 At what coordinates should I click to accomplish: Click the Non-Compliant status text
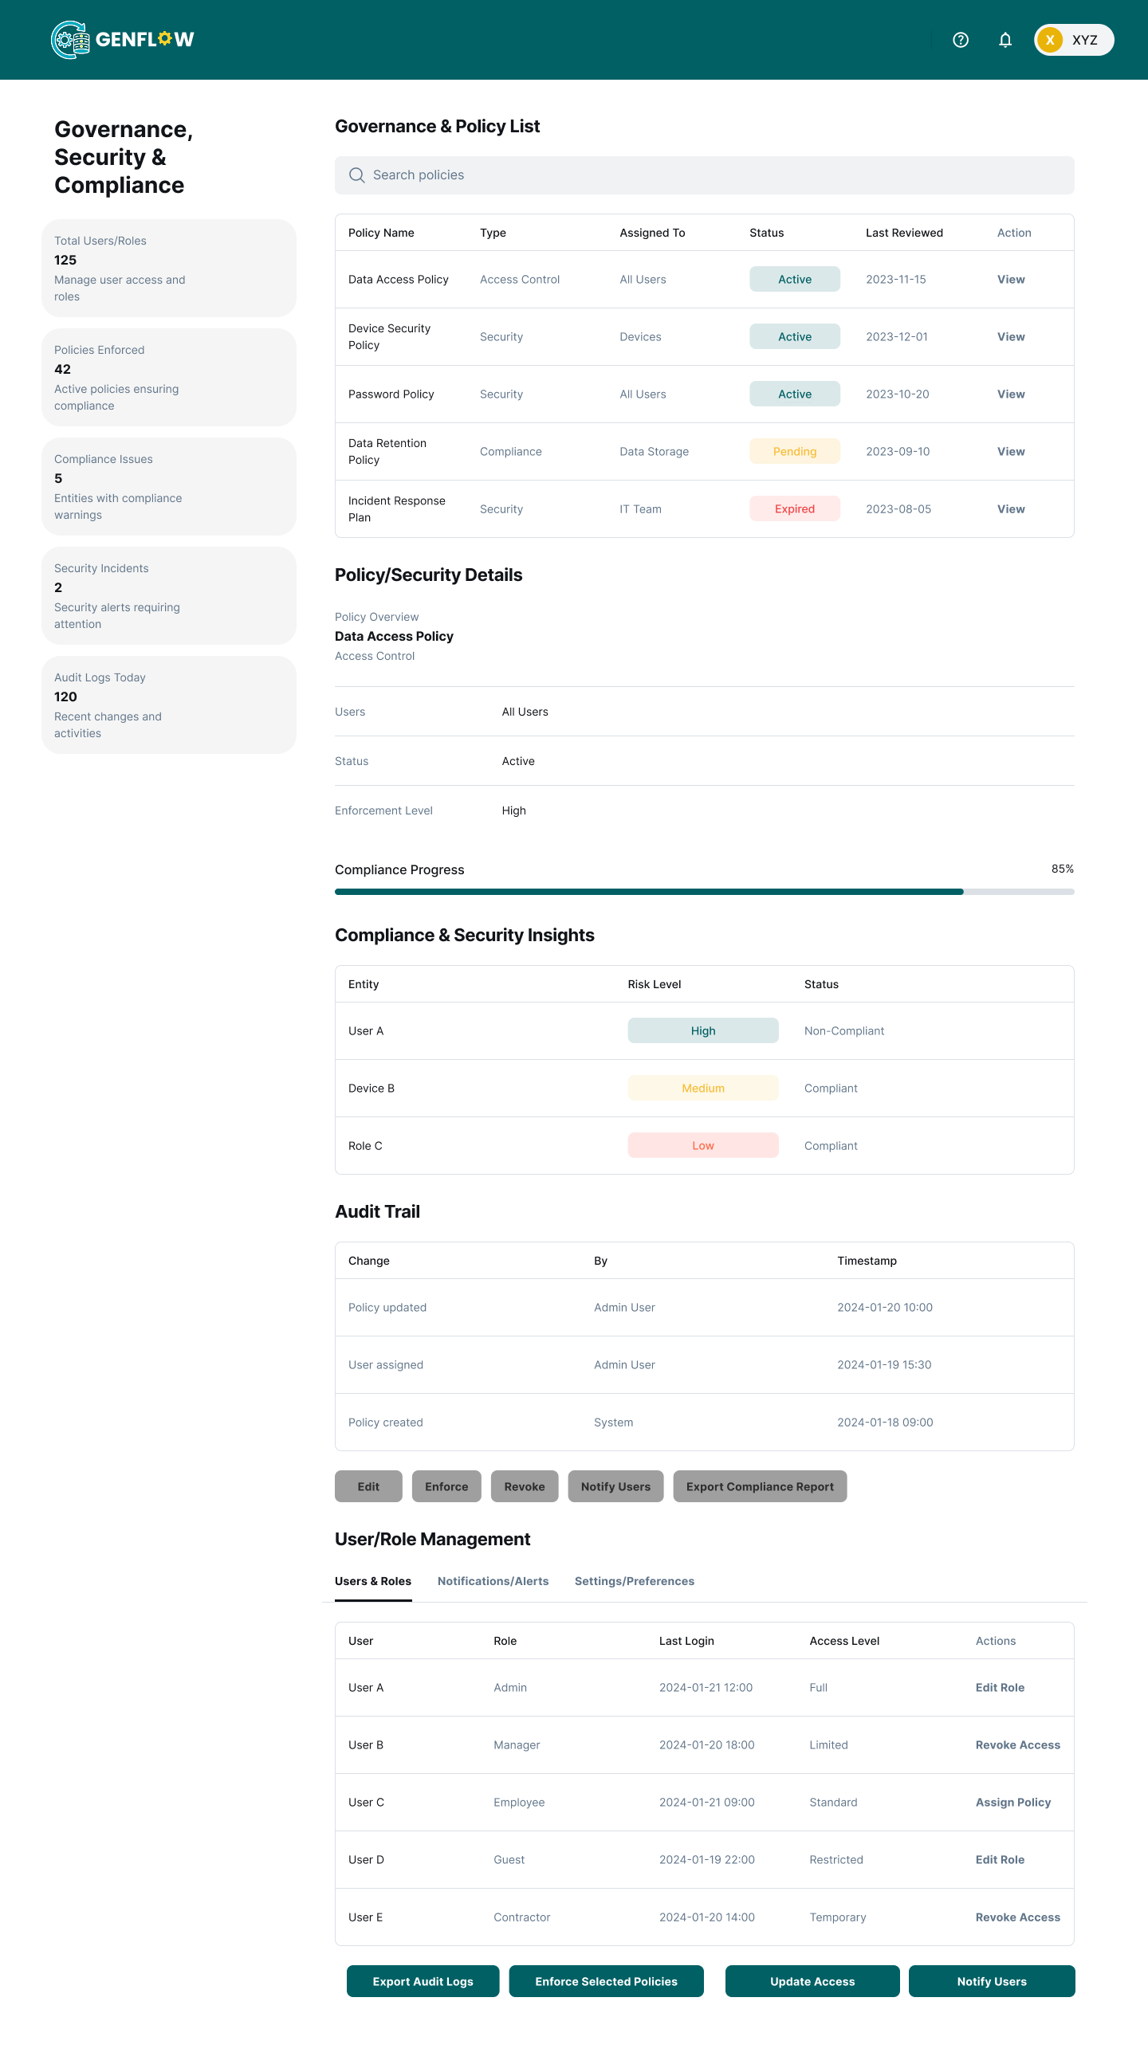tap(844, 1031)
